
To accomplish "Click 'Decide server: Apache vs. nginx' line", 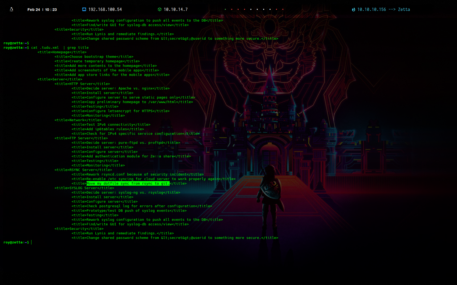I will pos(121,88).
